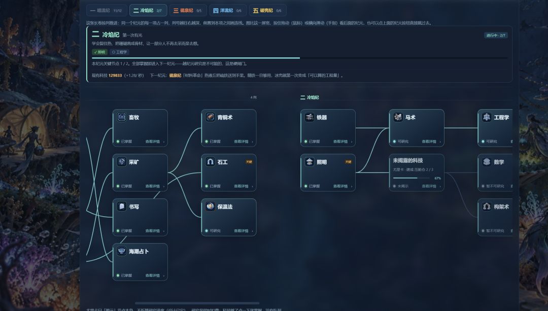Click the 采矿 pickaxe icon
The image size is (548, 311).
122,162
